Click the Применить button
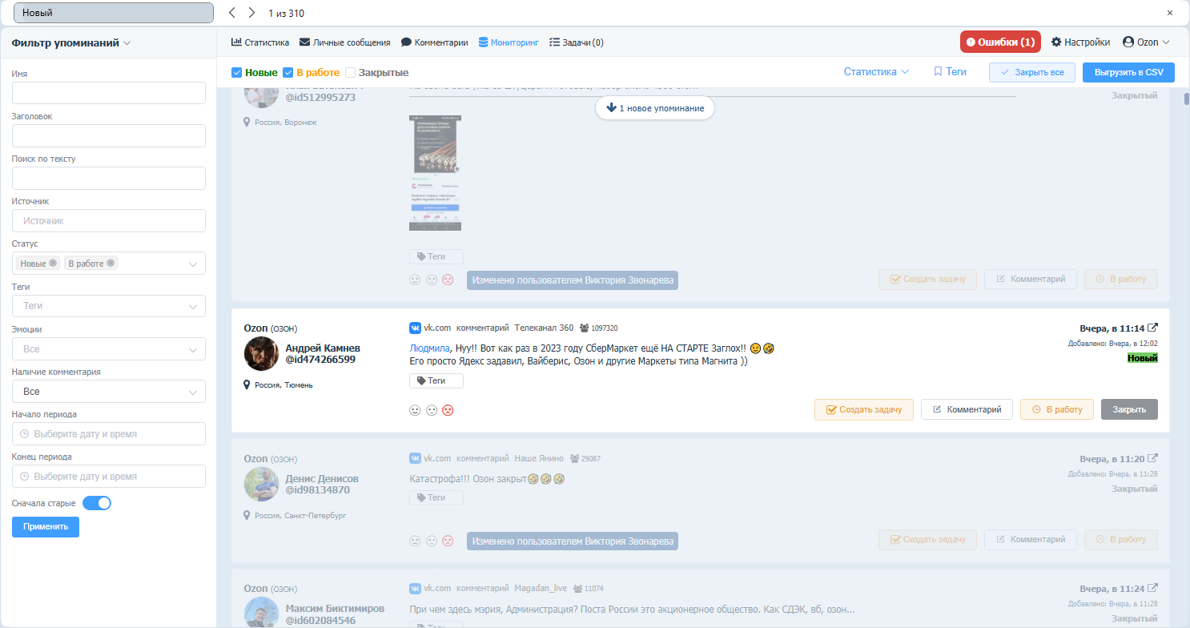 46,526
